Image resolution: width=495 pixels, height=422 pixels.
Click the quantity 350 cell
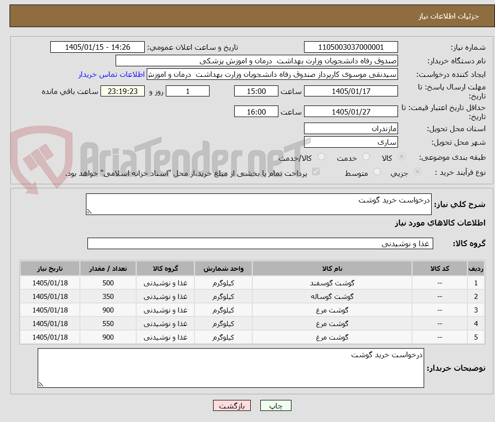[108, 297]
